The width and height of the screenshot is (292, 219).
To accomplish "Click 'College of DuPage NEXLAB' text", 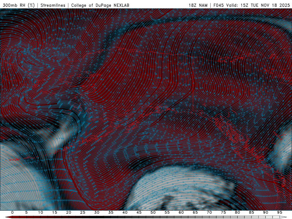I will click(x=100, y=5).
